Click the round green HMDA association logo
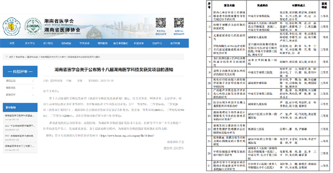This screenshot has width=333, height=173. click(33, 26)
